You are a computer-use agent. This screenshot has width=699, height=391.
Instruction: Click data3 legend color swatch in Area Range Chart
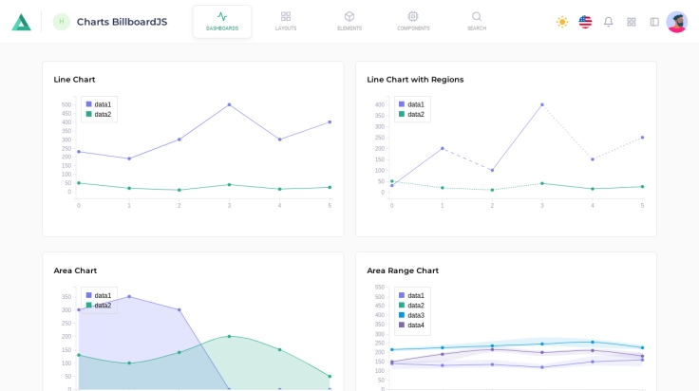[402, 315]
